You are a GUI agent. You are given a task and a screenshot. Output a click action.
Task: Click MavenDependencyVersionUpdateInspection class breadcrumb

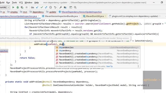tap(82, 12)
